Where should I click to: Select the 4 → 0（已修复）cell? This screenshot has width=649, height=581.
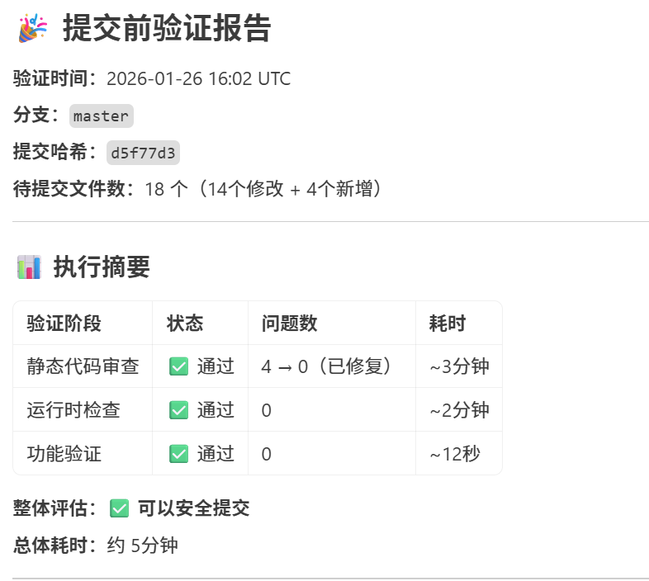point(332,366)
